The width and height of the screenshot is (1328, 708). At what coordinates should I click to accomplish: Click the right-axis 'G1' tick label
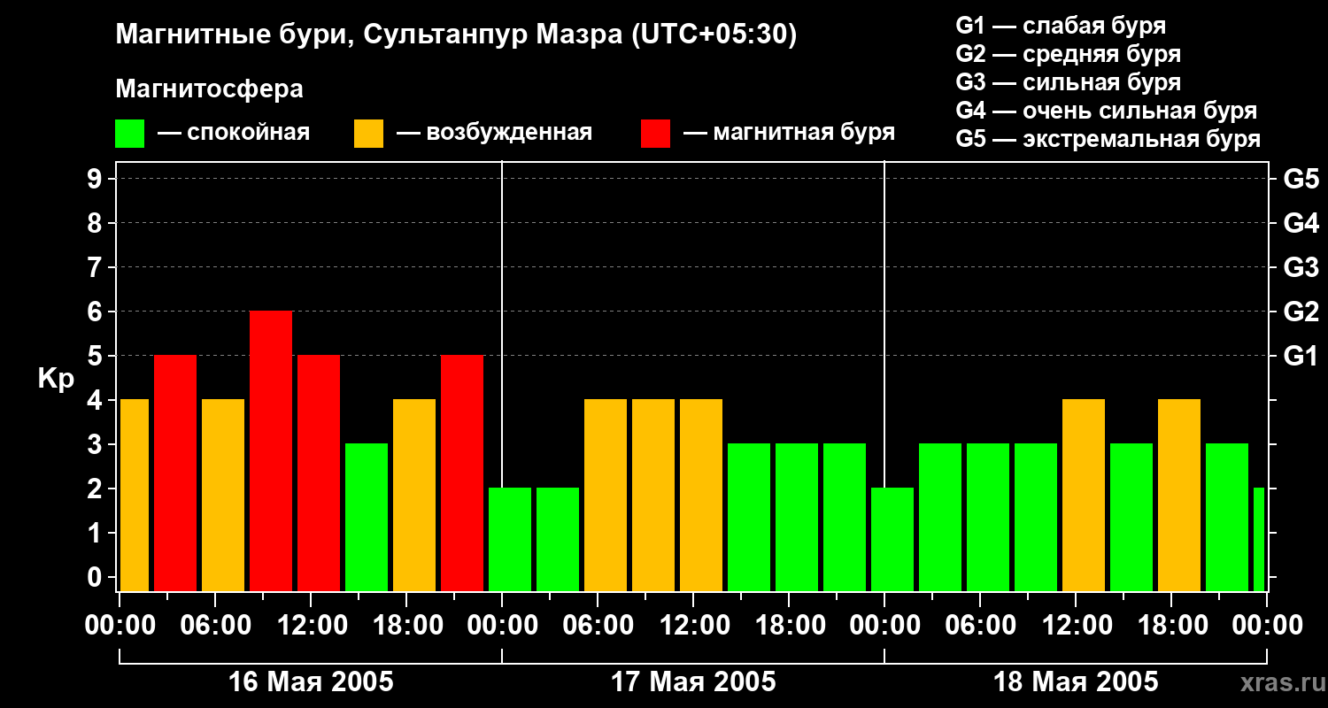1301,356
